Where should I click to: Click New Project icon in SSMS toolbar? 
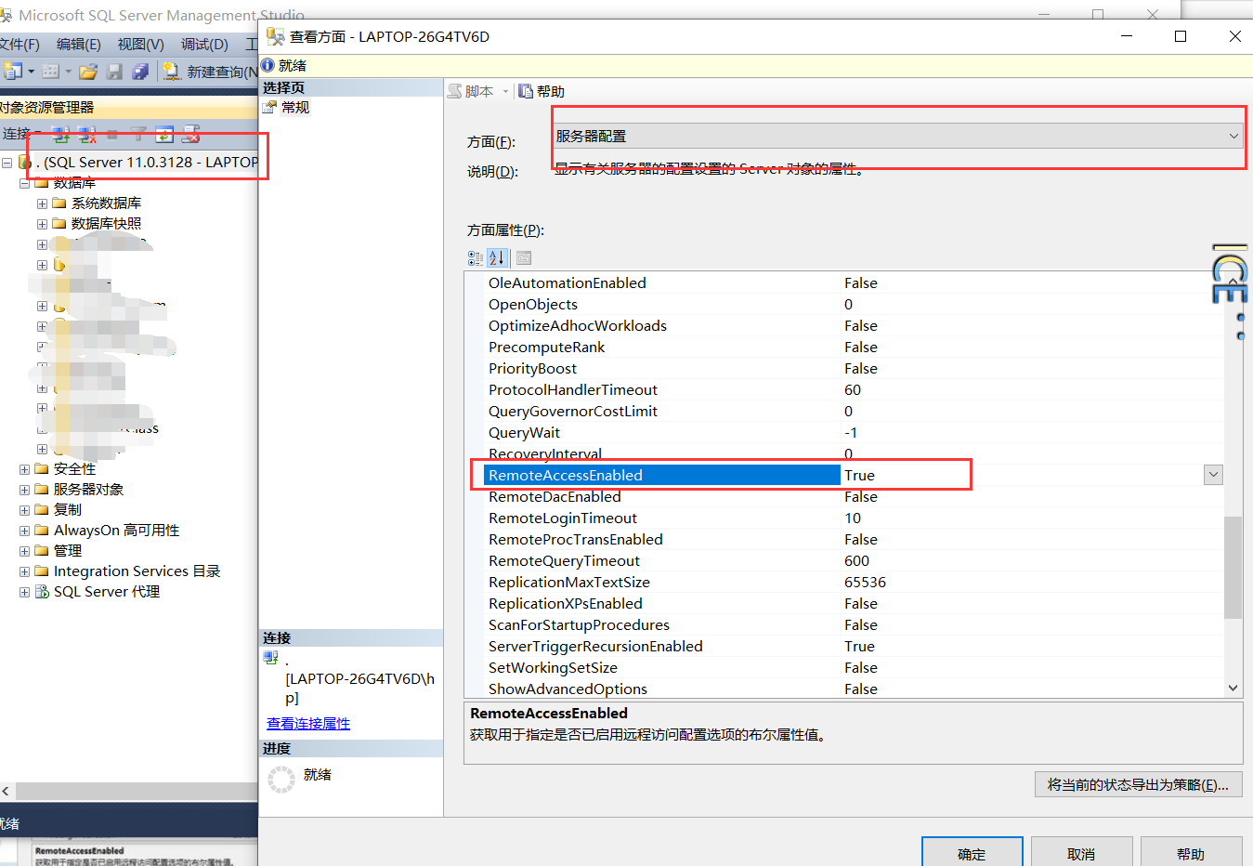pyautogui.click(x=12, y=71)
